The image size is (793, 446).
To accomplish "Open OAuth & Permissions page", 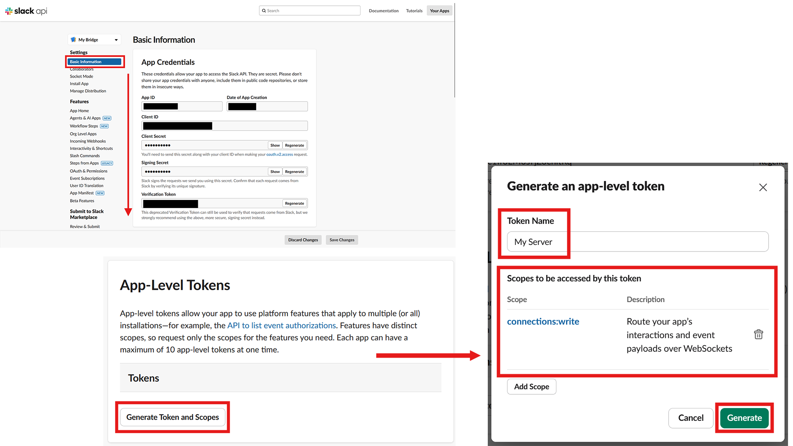I will coord(88,171).
